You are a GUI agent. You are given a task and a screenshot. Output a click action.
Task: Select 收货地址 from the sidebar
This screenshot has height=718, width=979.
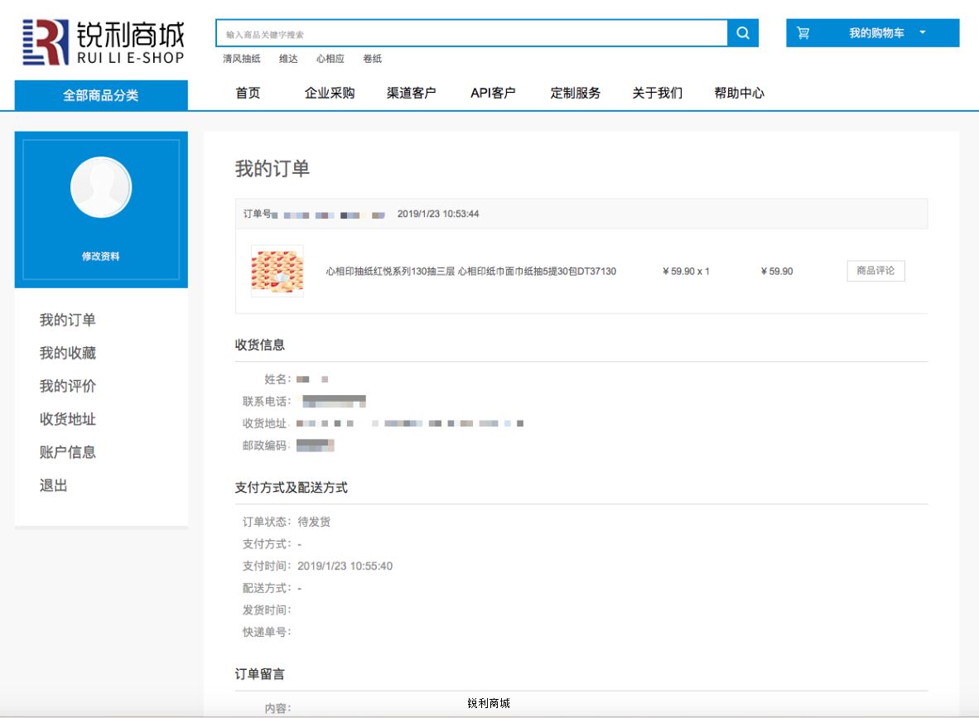pos(68,419)
